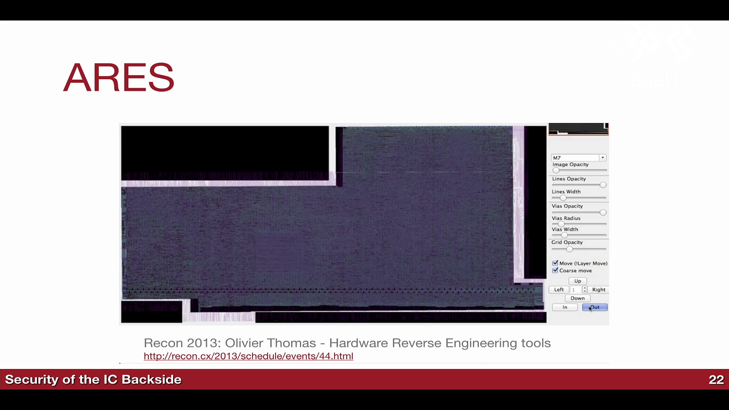
Task: Adjust the Vias Radius slider handle
Action: pyautogui.click(x=561, y=224)
